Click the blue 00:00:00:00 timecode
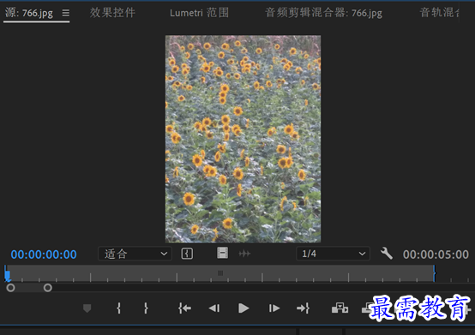The width and height of the screenshot is (475, 335). tap(44, 254)
